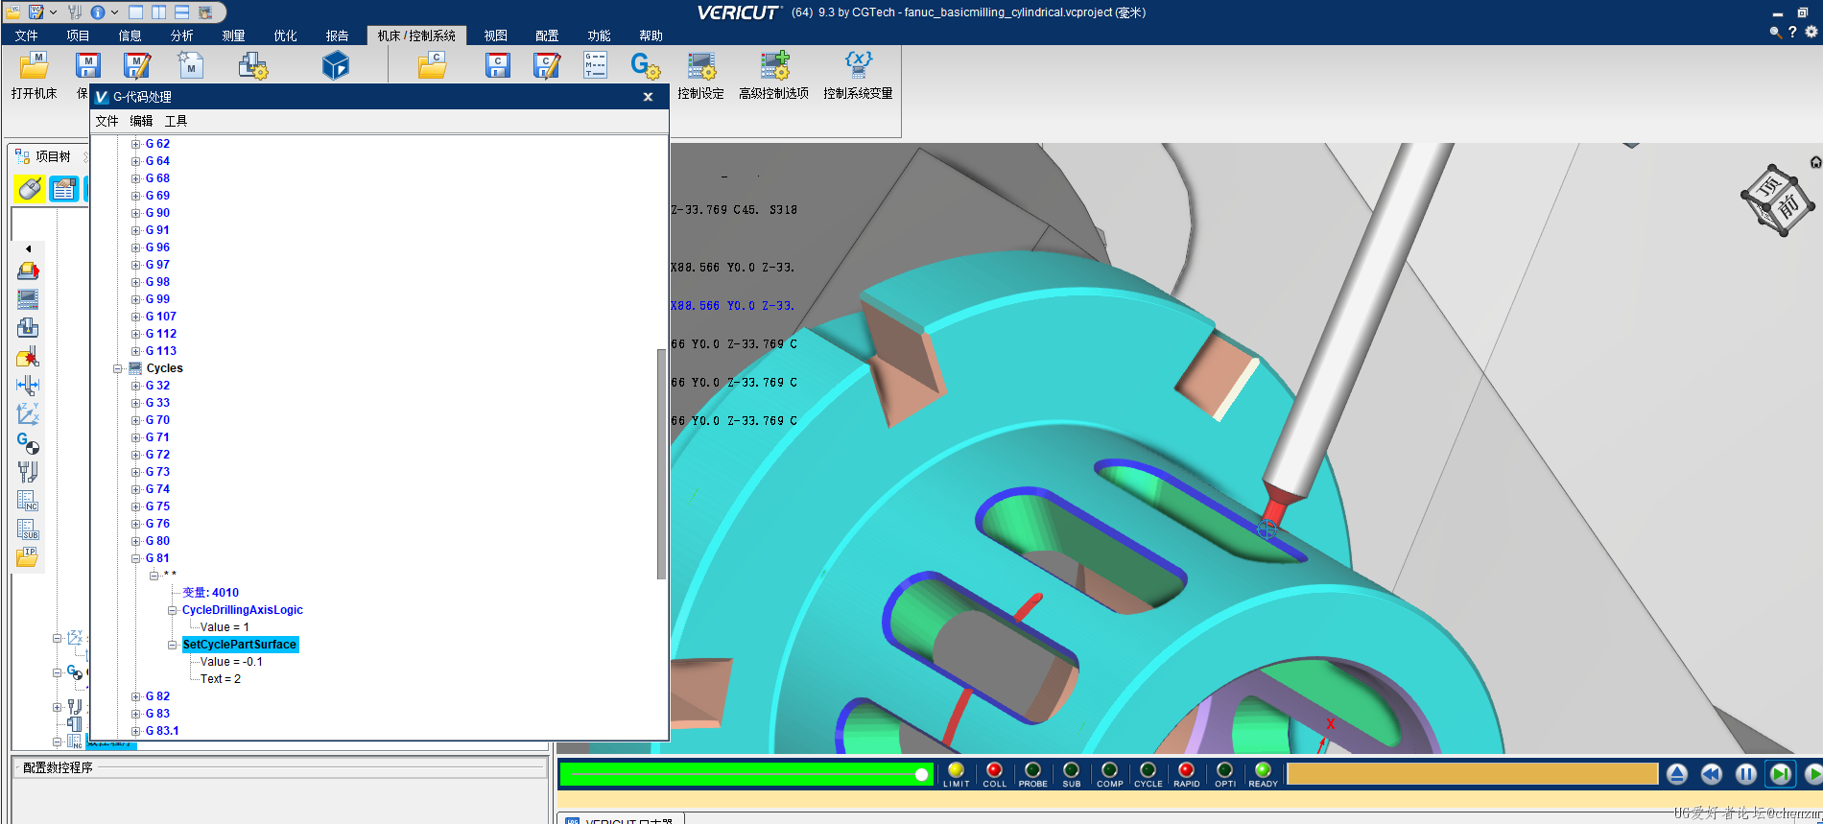1823x824 pixels.
Task: Click save machine as icon with pencil
Action: 137,65
